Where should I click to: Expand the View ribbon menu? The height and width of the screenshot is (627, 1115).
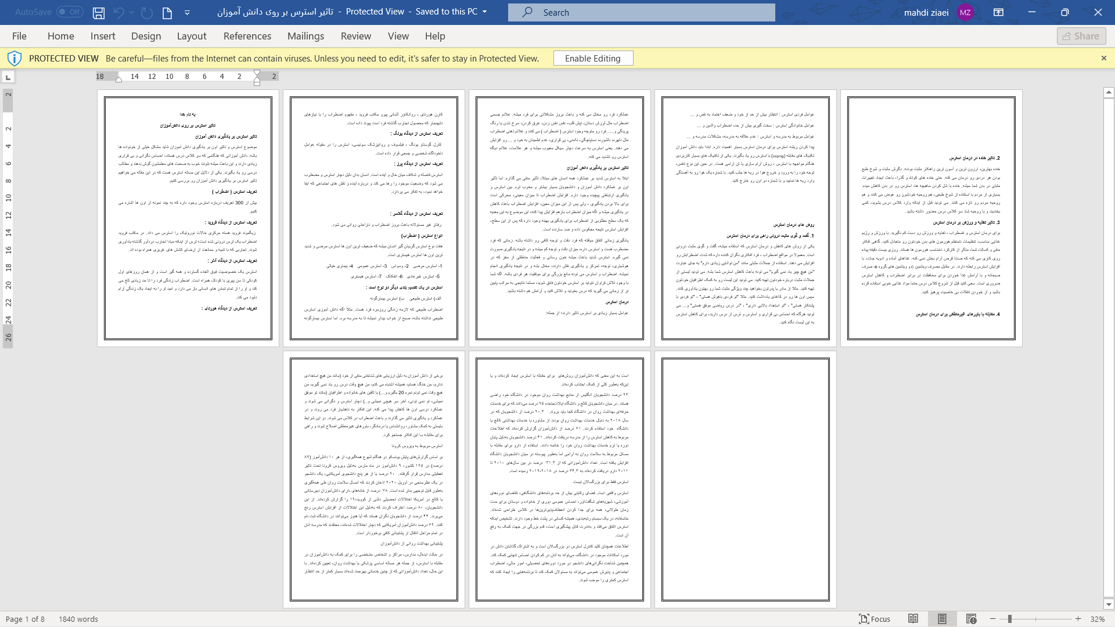(x=398, y=35)
